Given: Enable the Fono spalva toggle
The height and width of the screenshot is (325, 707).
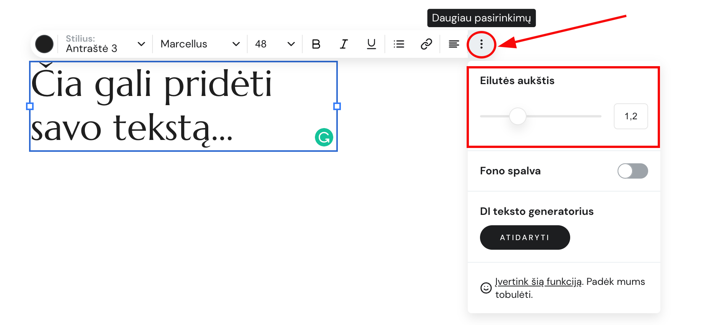Looking at the screenshot, I should (632, 171).
